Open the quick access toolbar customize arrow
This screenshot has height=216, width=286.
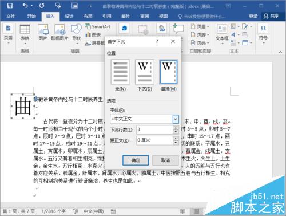[x=90, y=6]
